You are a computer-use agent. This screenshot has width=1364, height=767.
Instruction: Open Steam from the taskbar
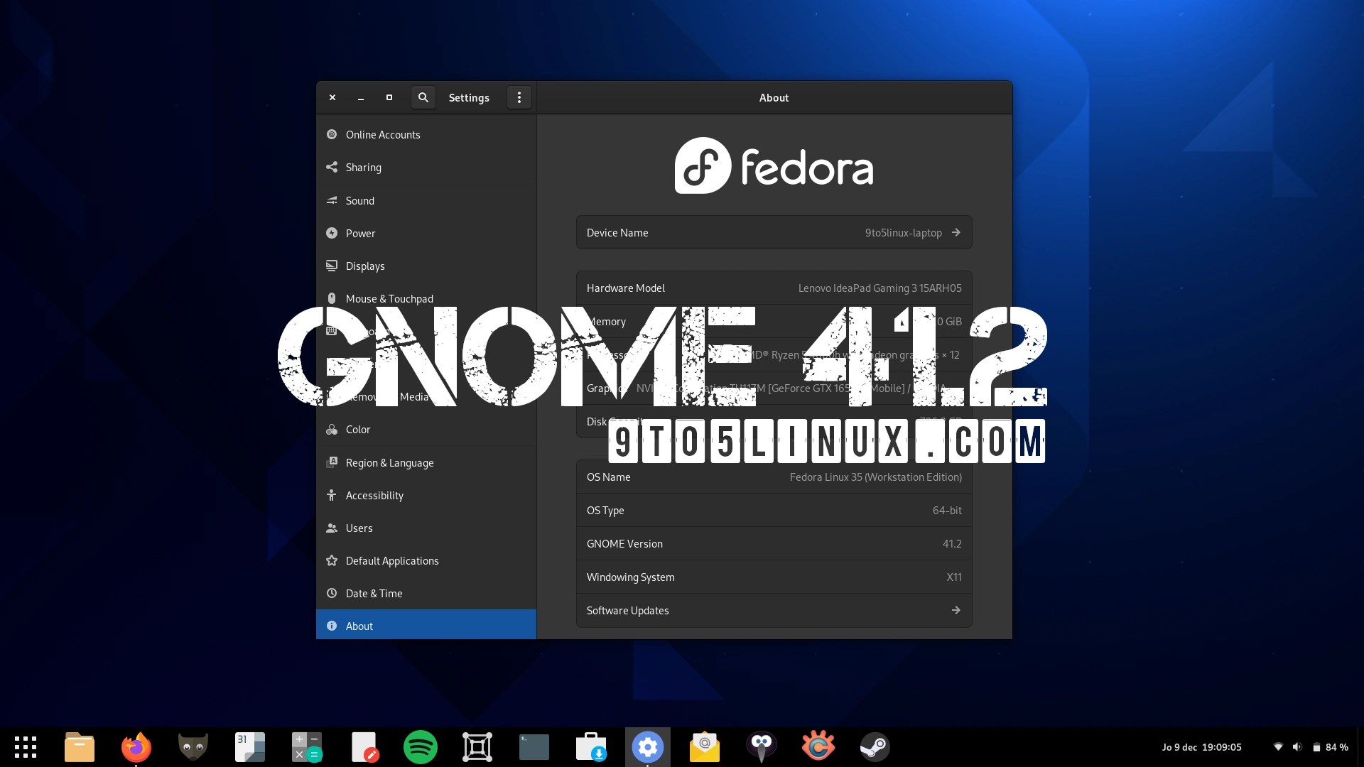pos(875,746)
